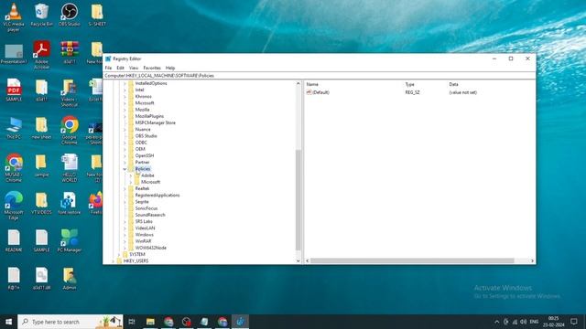Screen dimensions: 586x329
Task: Select the WinRAR registry key
Action: point(143,241)
